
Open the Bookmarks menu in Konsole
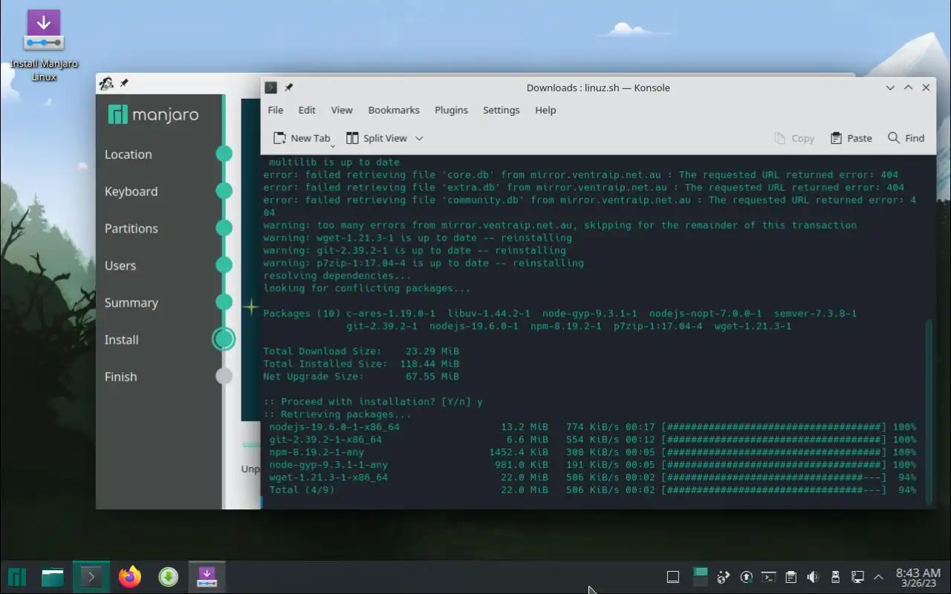coord(394,110)
